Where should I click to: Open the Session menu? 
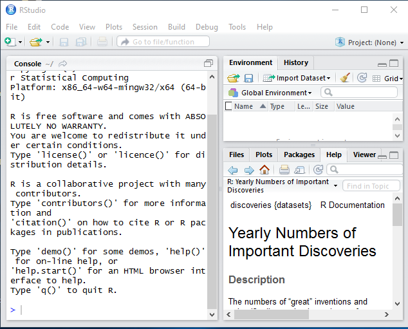[x=145, y=27]
